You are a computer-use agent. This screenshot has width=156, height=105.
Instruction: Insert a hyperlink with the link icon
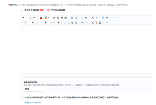[83, 23]
